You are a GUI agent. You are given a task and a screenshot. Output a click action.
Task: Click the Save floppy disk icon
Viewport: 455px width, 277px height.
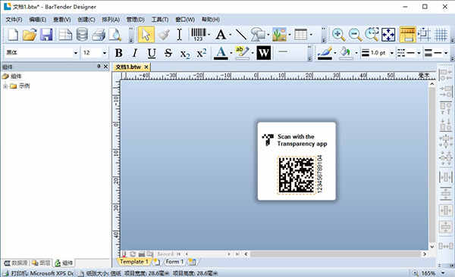46,35
